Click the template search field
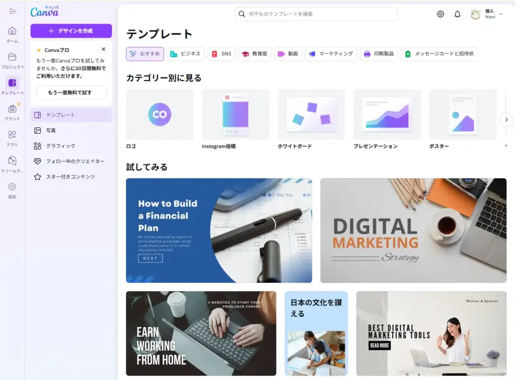This screenshot has width=515, height=380. click(316, 14)
